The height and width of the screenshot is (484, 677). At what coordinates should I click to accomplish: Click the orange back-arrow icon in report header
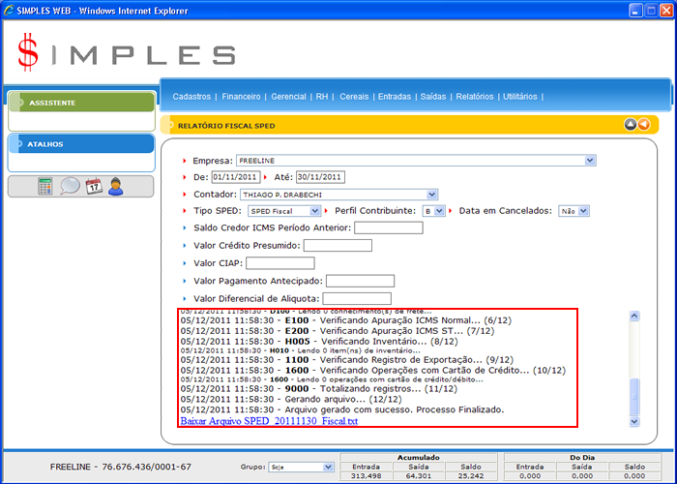pyautogui.click(x=644, y=124)
